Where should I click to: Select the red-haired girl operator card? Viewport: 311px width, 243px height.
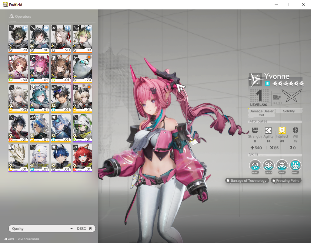tap(82, 158)
